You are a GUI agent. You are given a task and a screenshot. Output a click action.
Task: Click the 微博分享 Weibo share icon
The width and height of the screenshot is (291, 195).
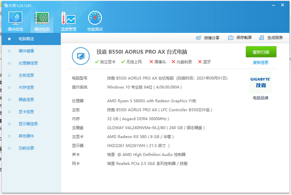(199, 38)
